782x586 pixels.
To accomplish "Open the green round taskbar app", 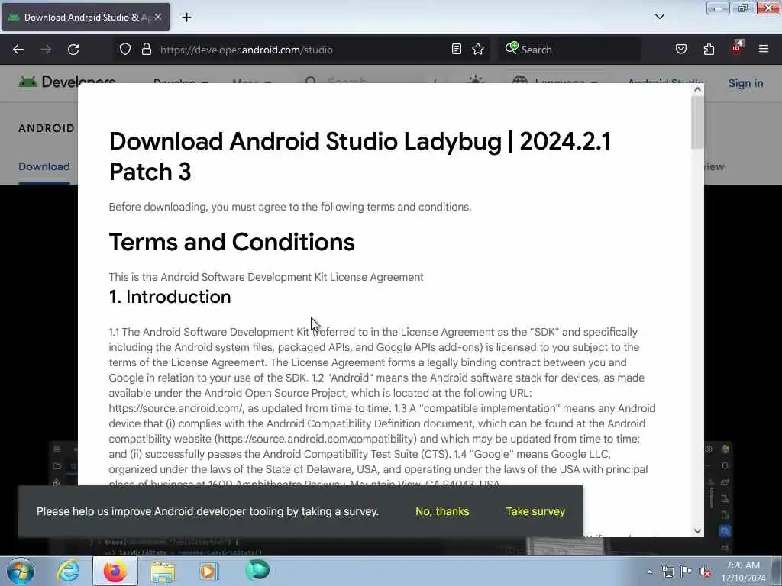I will click(x=257, y=570).
